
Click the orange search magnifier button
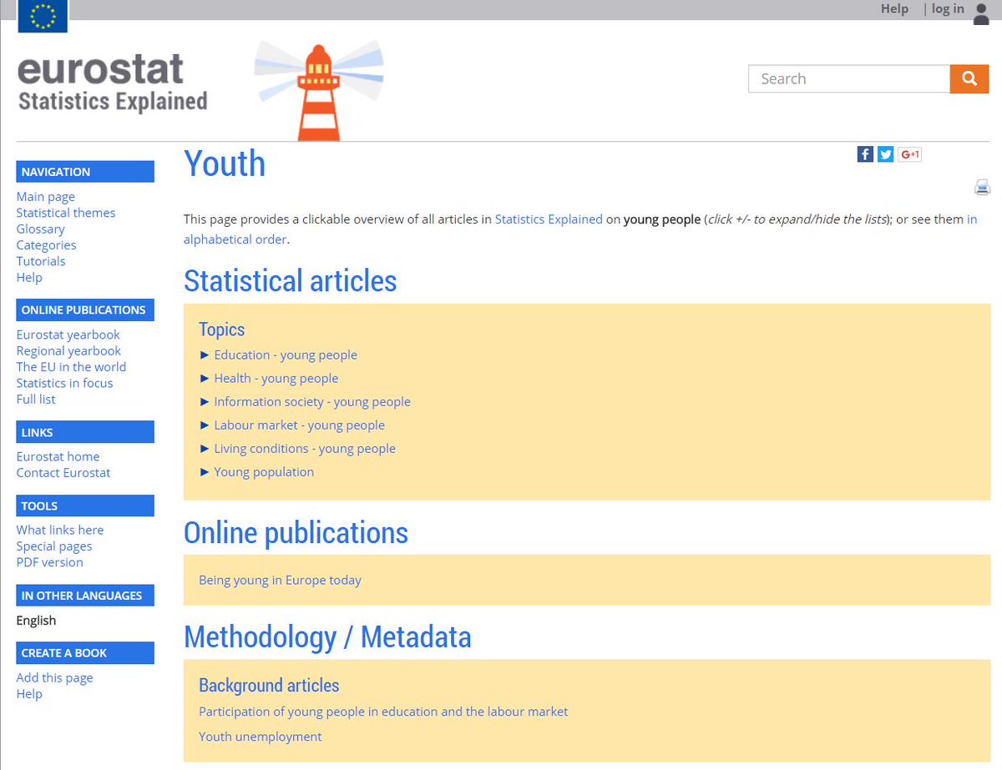coord(969,78)
